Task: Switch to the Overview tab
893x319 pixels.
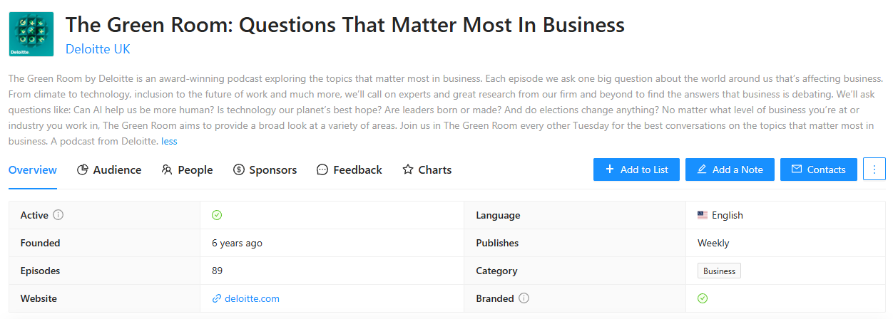Action: 33,169
